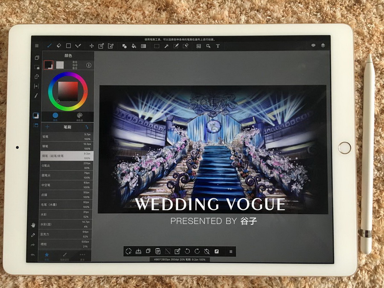Switch to the palette tab
This screenshot has width=384, height=288.
[80, 116]
